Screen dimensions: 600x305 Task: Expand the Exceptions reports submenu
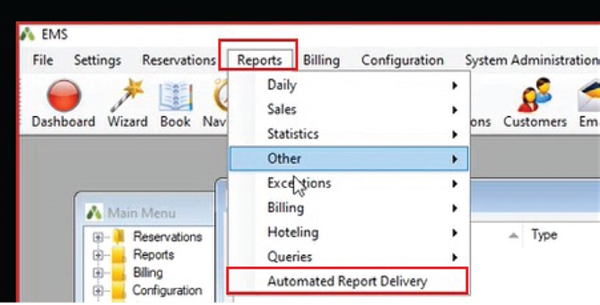coord(349,183)
